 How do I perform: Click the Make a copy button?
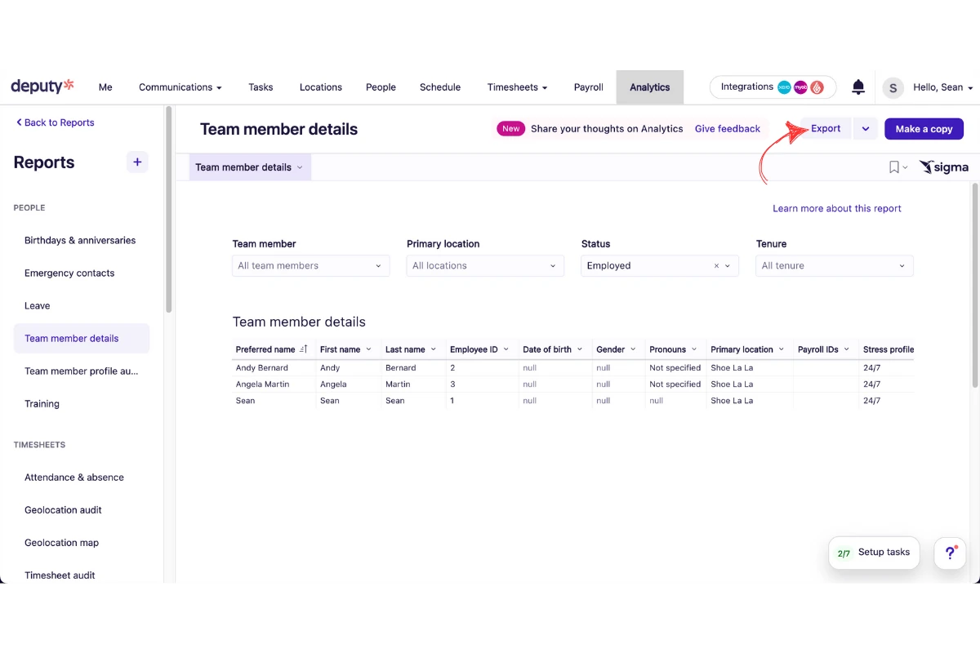click(924, 129)
